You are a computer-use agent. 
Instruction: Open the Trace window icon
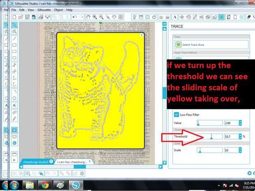(221, 17)
